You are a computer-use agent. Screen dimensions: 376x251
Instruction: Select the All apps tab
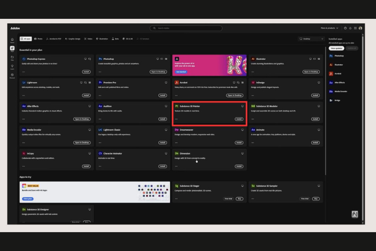coord(26,39)
